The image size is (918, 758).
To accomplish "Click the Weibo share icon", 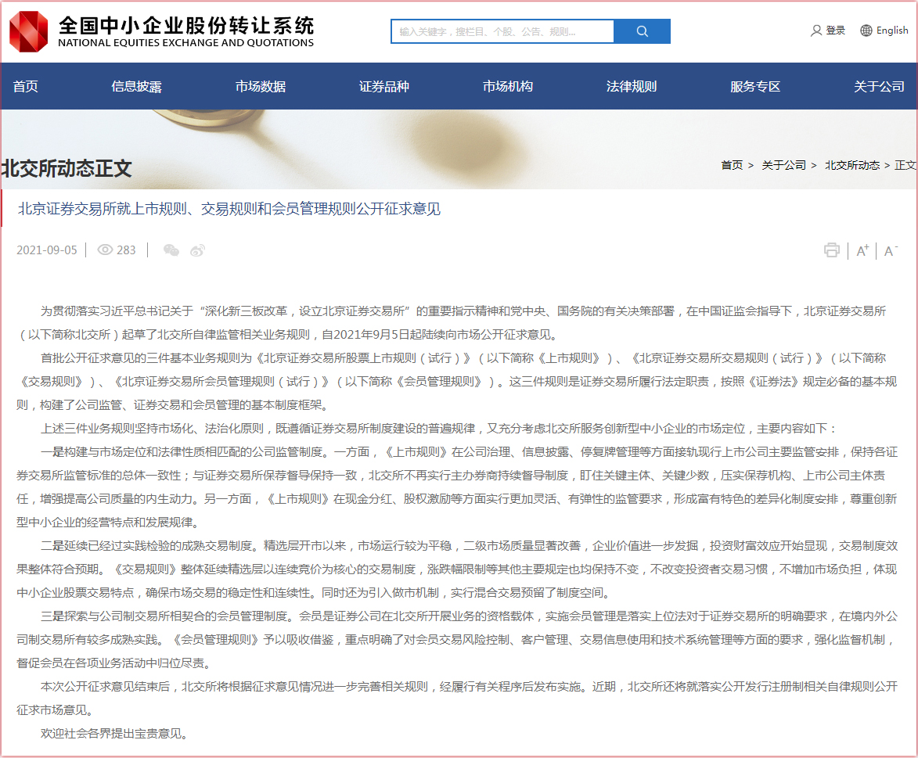I will [x=198, y=250].
